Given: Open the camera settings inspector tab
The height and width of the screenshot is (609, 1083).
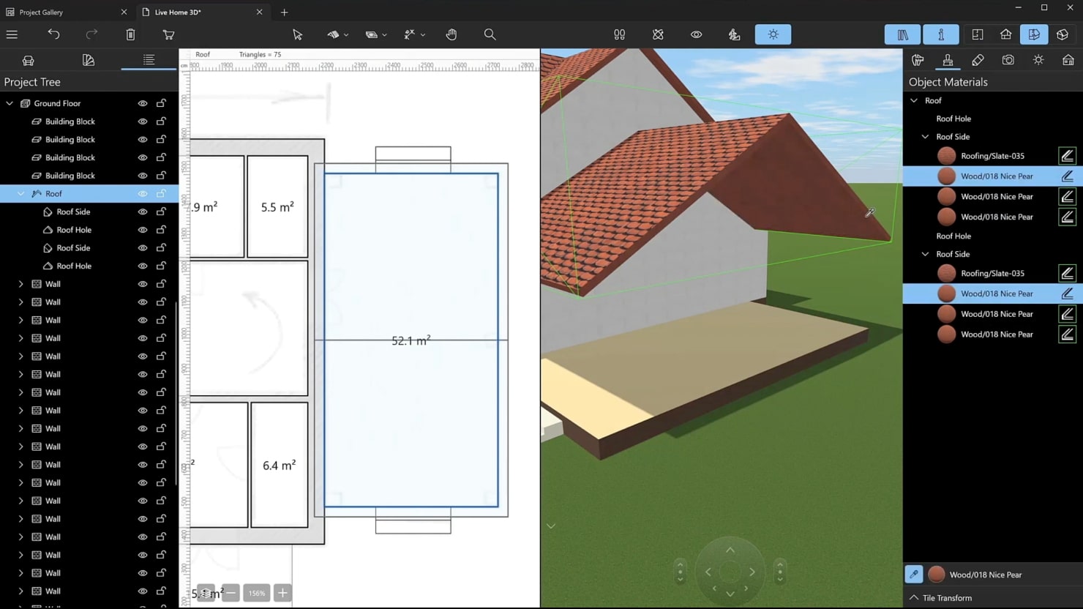Looking at the screenshot, I should tap(1008, 60).
